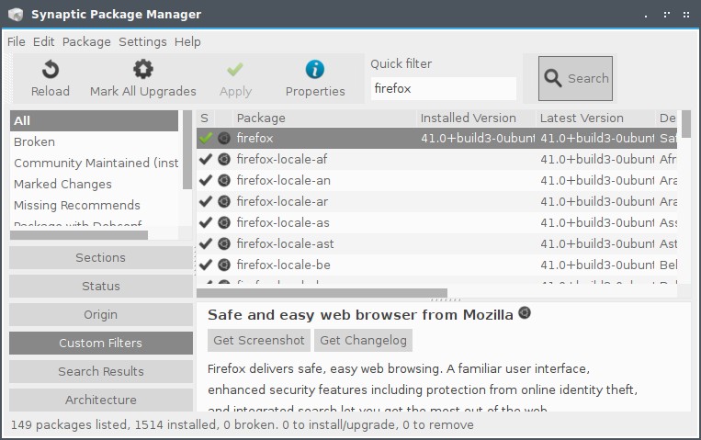Sort by the Package column header
This screenshot has height=440, width=701.
[x=324, y=118]
